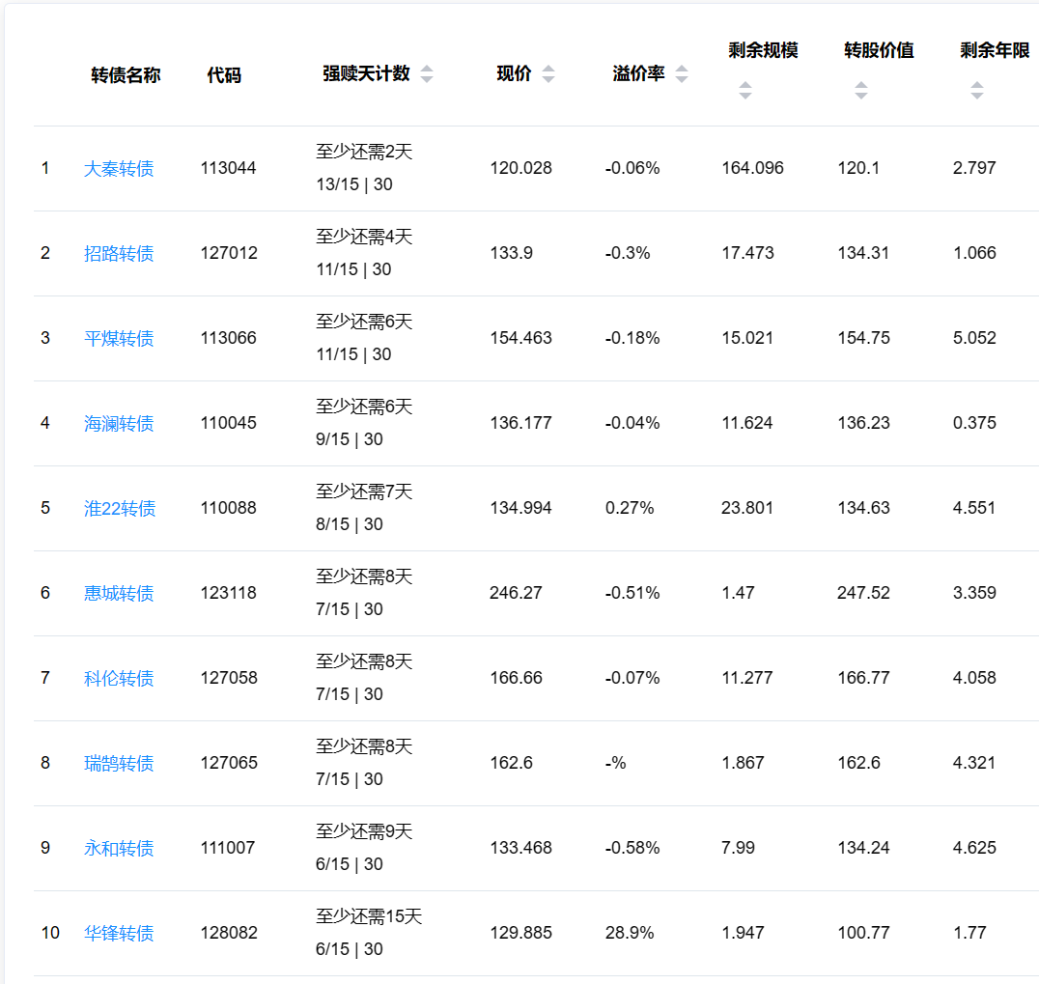1039x984 pixels.
Task: Open 瑞鹄转债 bond details
Action: [119, 764]
